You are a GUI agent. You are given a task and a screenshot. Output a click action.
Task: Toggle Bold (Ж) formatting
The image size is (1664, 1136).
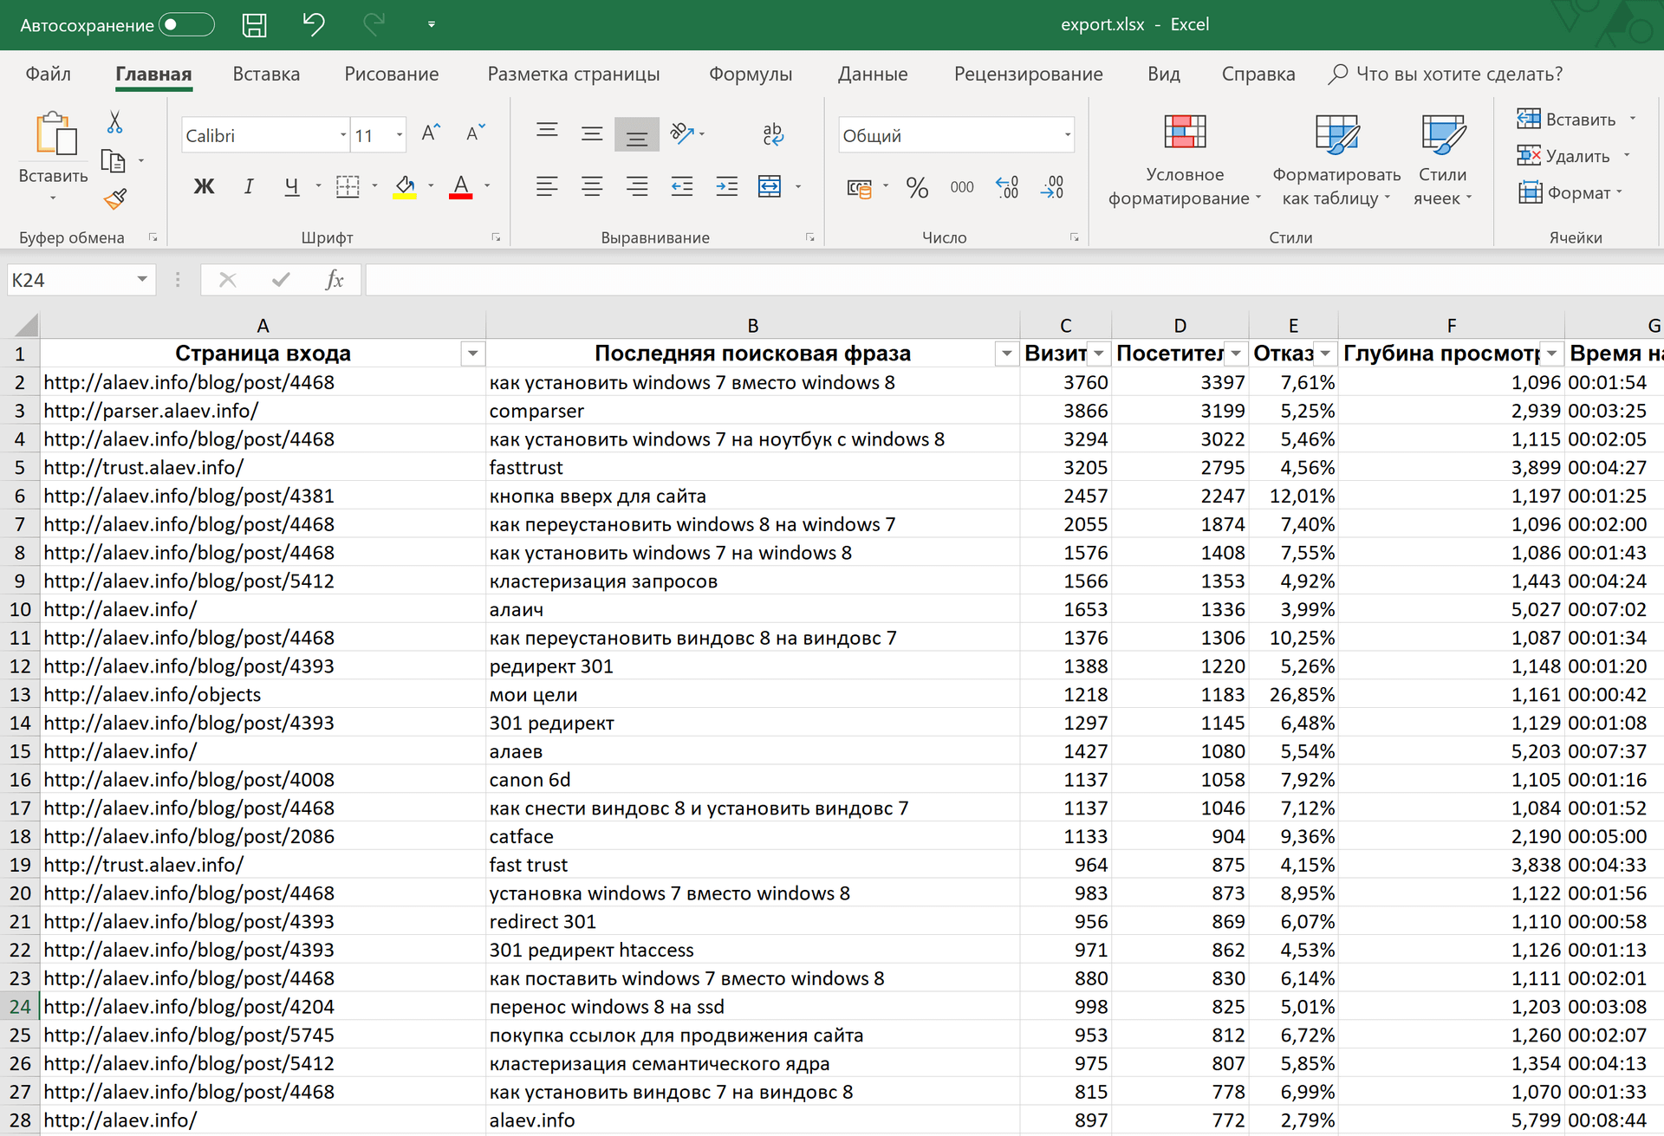pos(204,186)
